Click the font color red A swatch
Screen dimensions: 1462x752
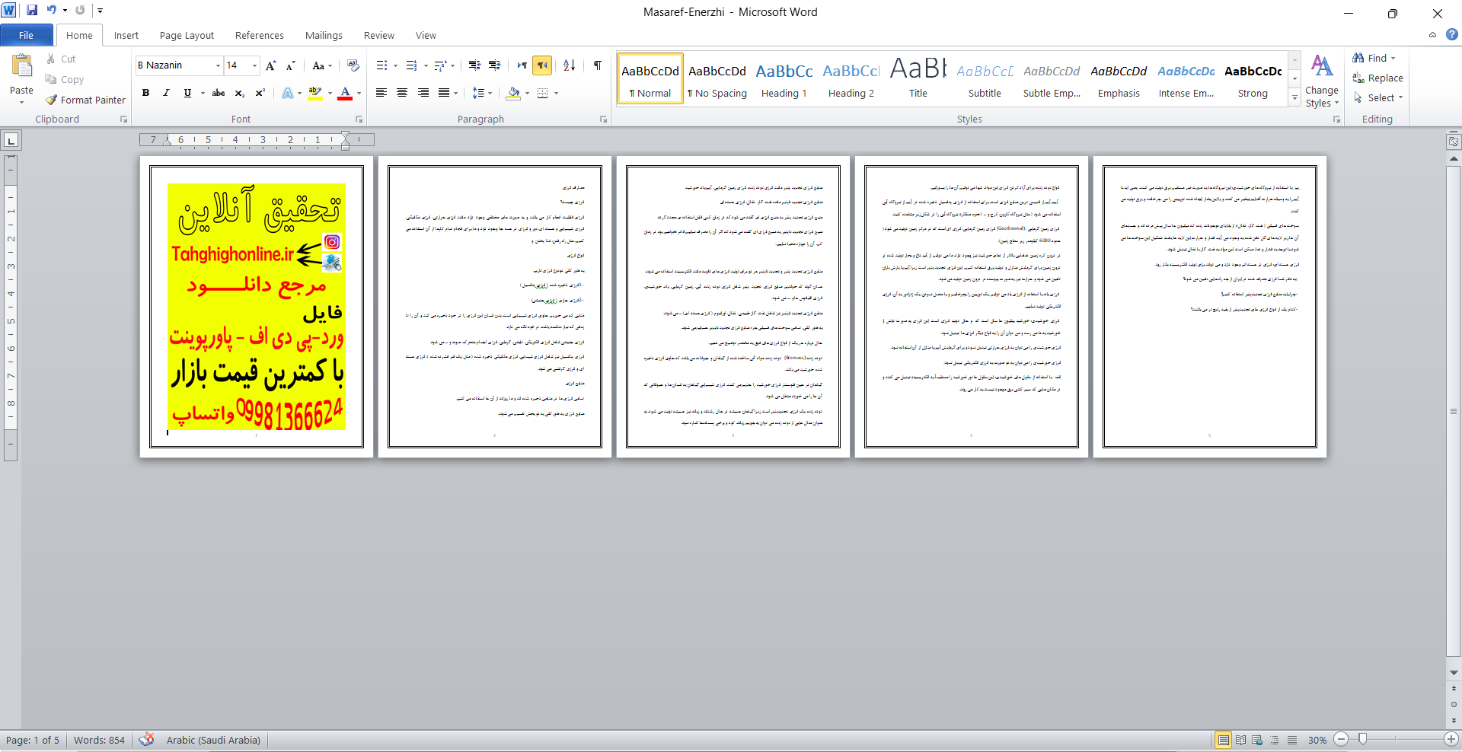pyautogui.click(x=345, y=93)
